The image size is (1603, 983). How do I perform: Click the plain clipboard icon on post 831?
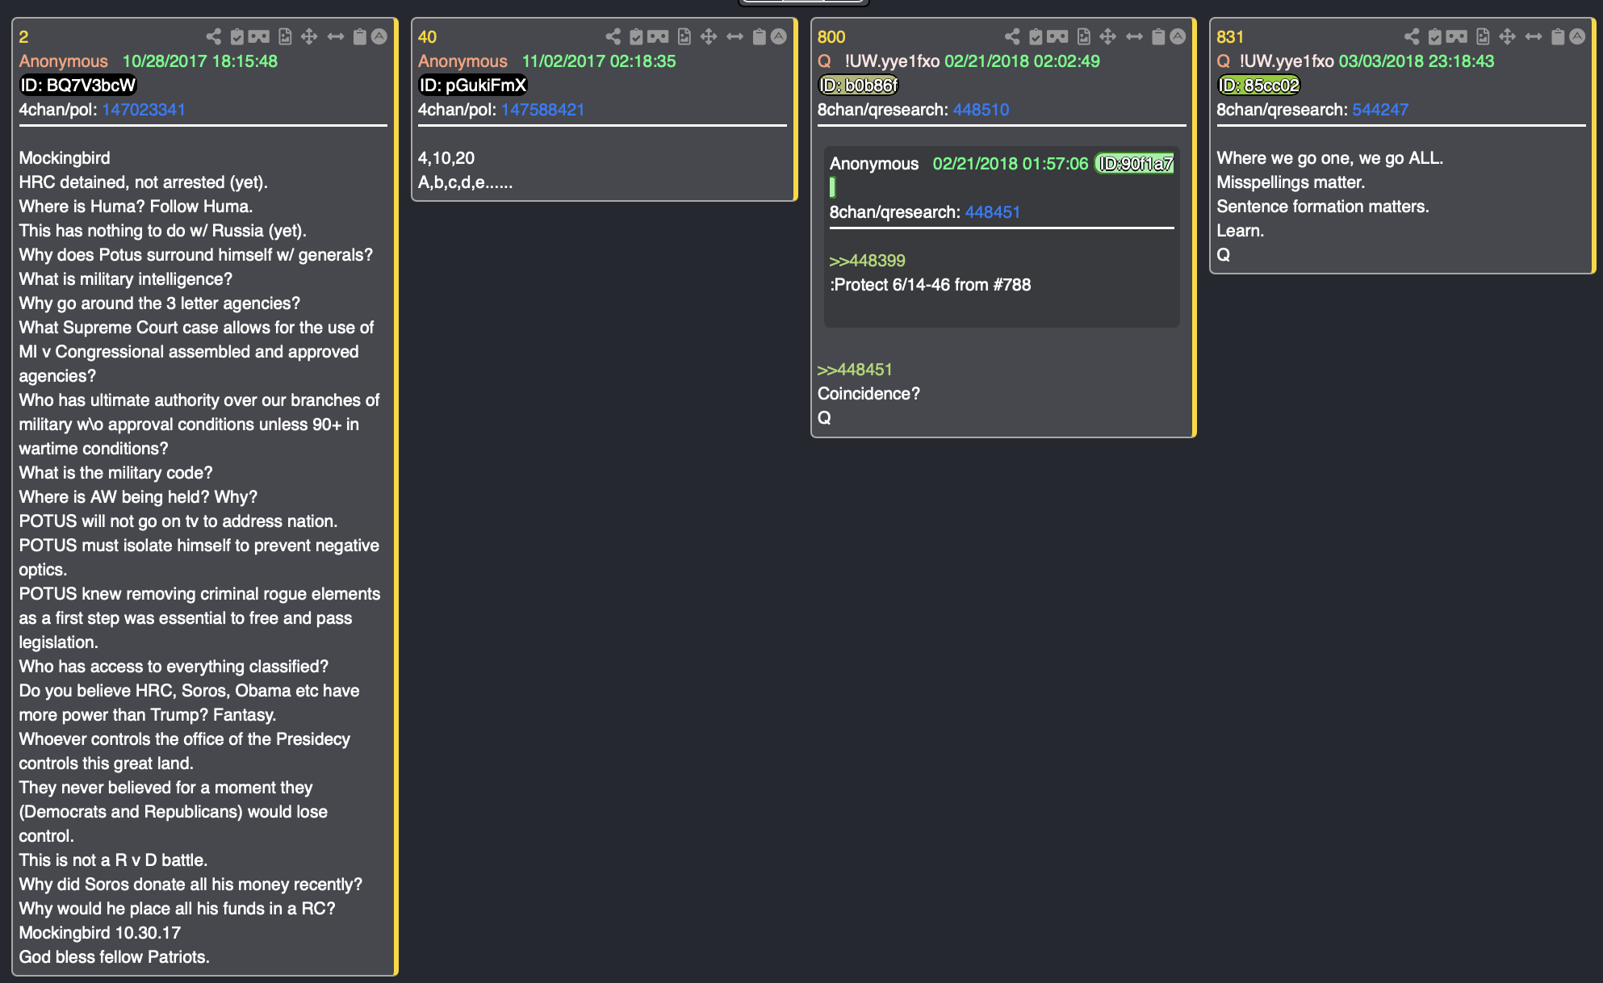pos(1559,36)
